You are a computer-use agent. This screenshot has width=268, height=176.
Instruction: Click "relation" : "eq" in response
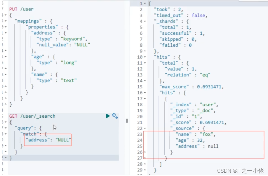pos(188,75)
